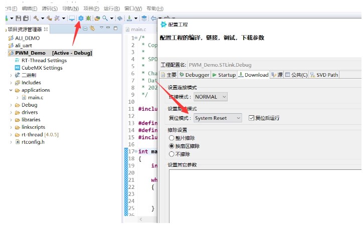363x226 pixels.
Task: Click Collapse All in the project explorer
Action: coord(85,29)
